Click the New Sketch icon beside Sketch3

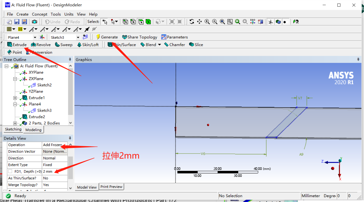85,37
